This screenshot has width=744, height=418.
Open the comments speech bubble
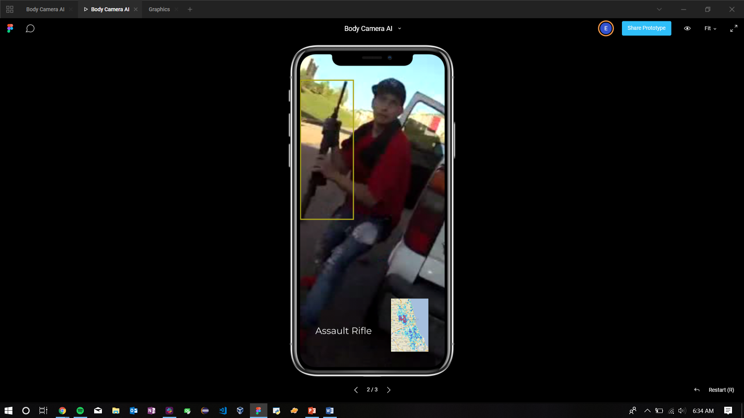tap(30, 29)
